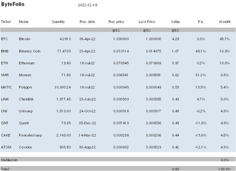The height and width of the screenshot is (171, 236).
Task: Select the Polygon name cell
Action: point(25,87)
